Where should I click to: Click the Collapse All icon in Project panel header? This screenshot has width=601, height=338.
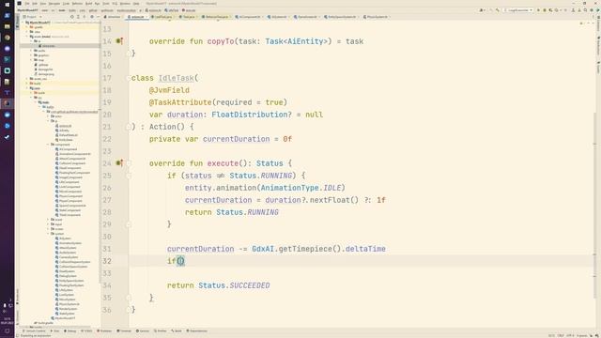click(x=85, y=17)
